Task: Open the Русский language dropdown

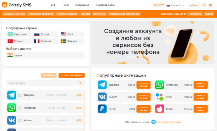Action: coord(175,5)
